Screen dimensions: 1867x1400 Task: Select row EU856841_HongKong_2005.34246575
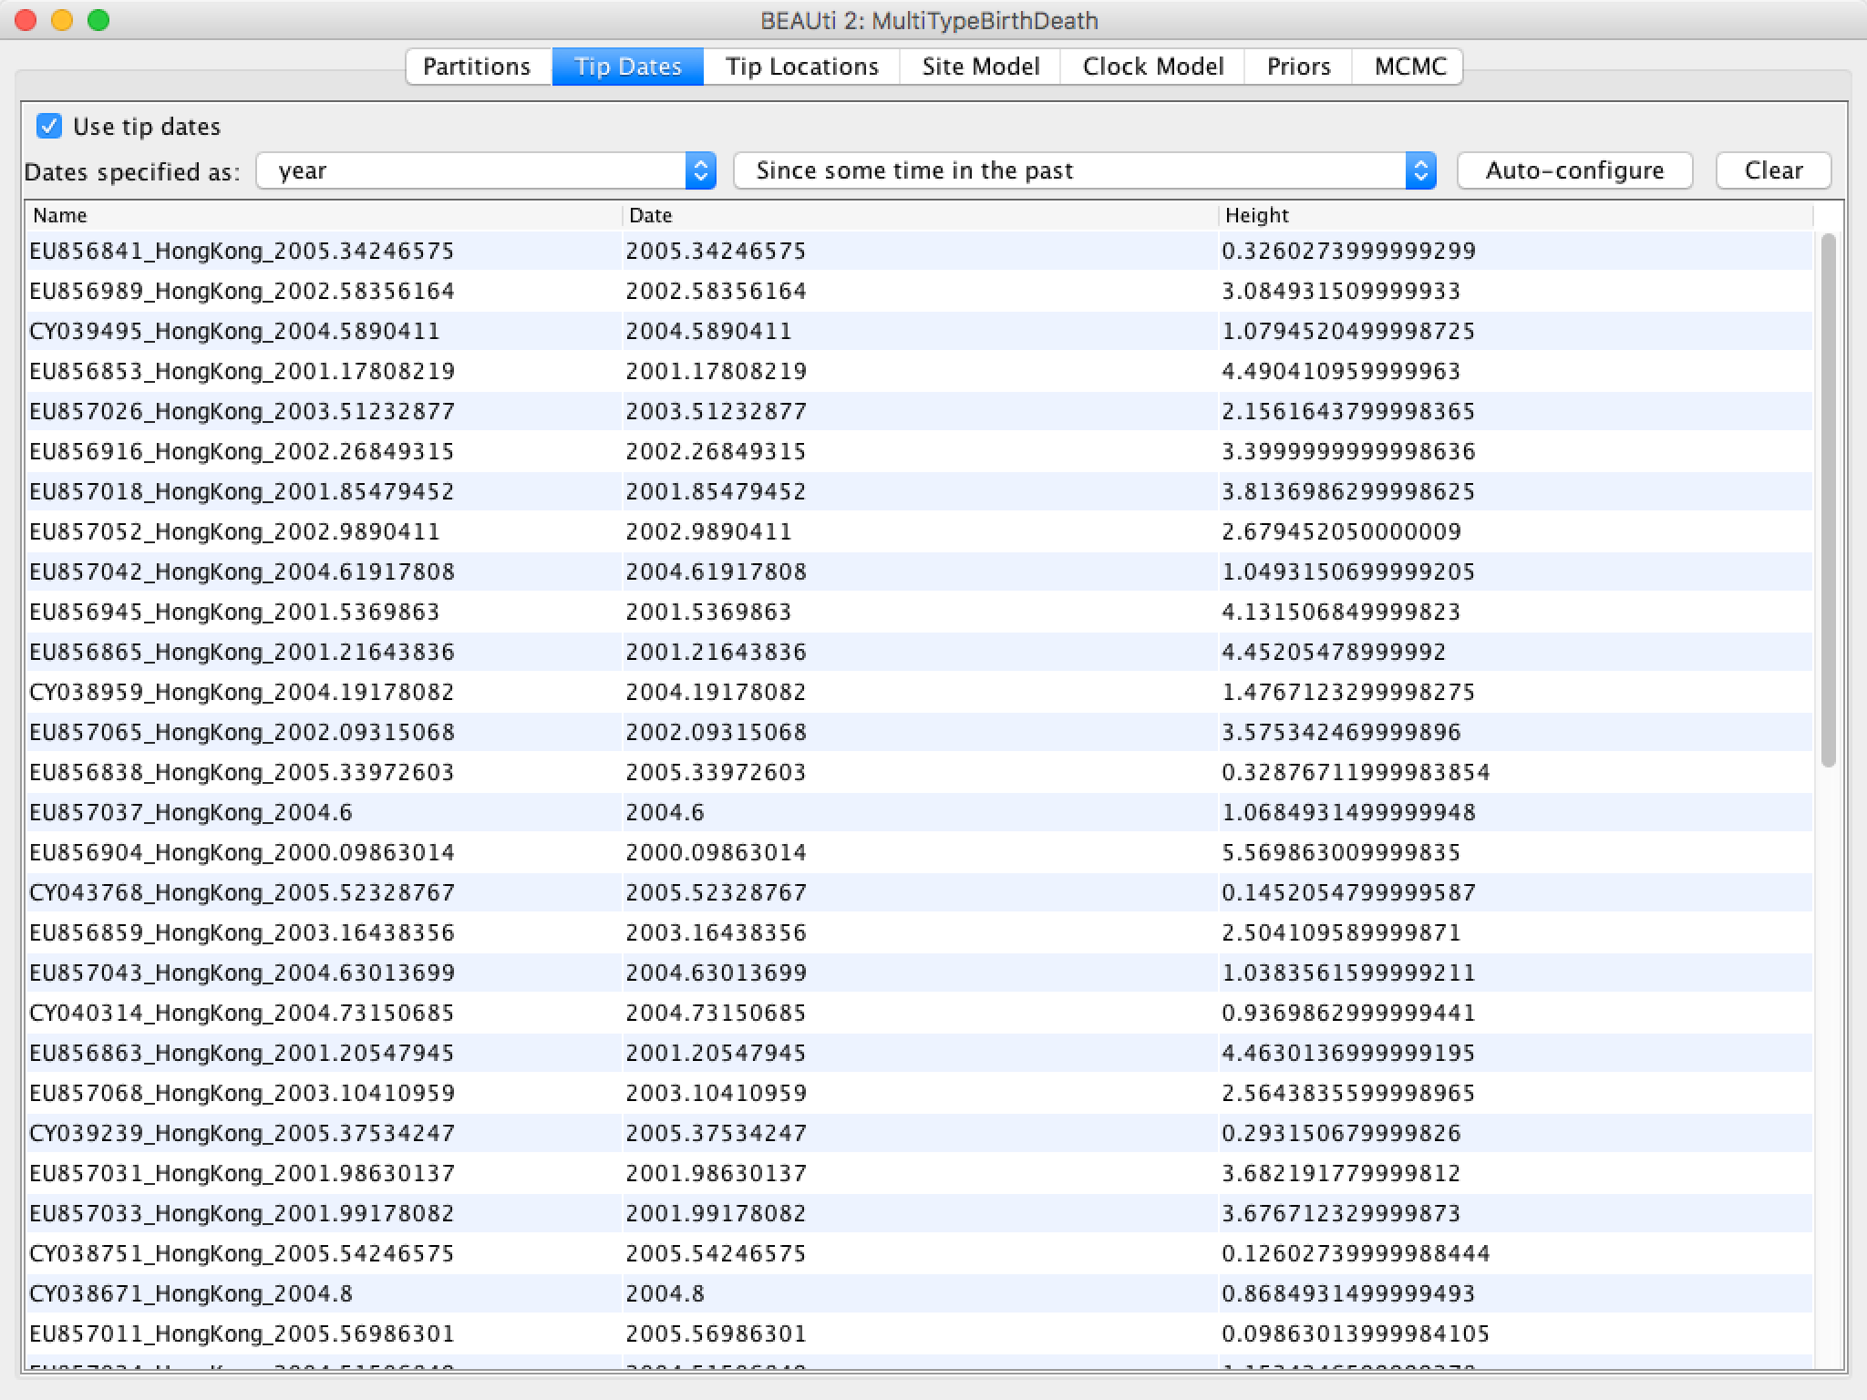point(242,251)
